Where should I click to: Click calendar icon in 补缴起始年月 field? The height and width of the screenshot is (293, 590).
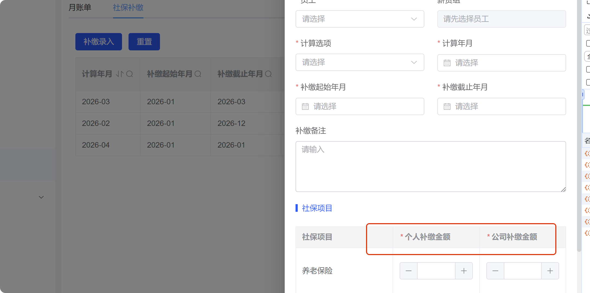coord(305,106)
